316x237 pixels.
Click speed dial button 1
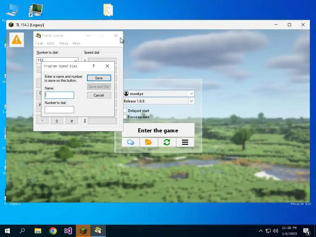102,60
